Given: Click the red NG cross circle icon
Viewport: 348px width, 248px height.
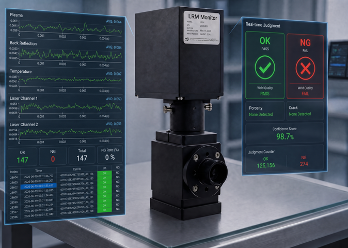Looking at the screenshot, I should 305,68.
